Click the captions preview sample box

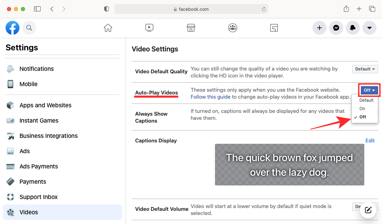coord(289,165)
